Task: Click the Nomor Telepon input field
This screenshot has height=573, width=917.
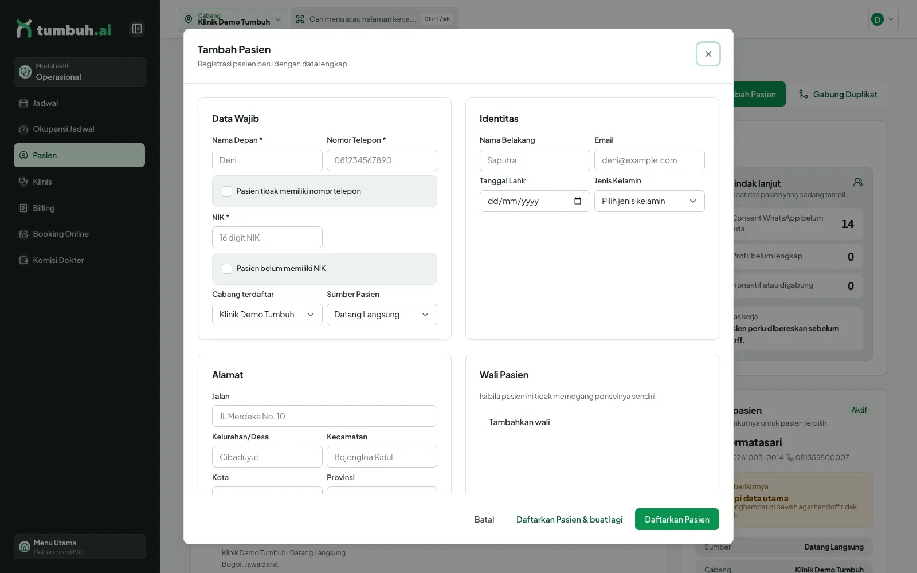Action: coord(382,160)
